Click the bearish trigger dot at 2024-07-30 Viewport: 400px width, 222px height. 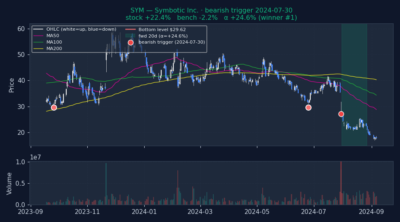pos(341,114)
